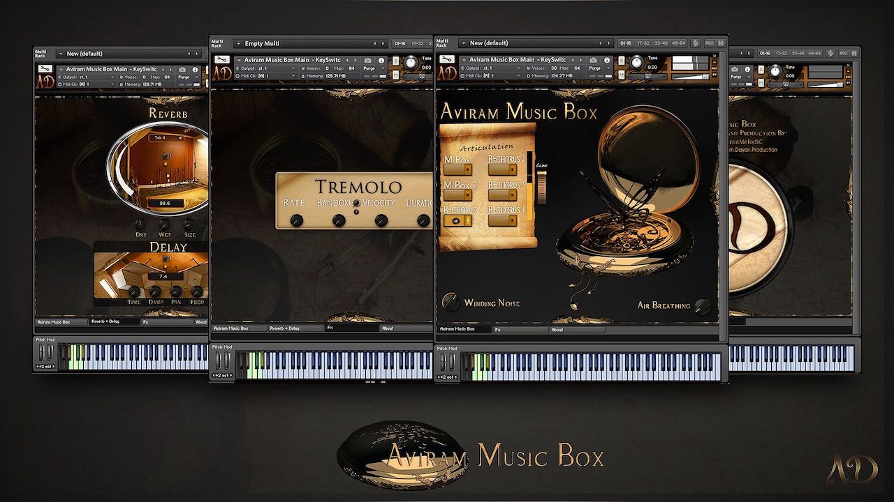Click the Air Breathing knob
This screenshot has height=502, width=894.
pyautogui.click(x=703, y=305)
